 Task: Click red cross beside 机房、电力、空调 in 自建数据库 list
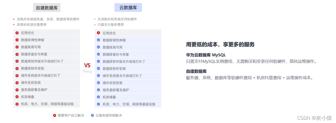pos(17,104)
